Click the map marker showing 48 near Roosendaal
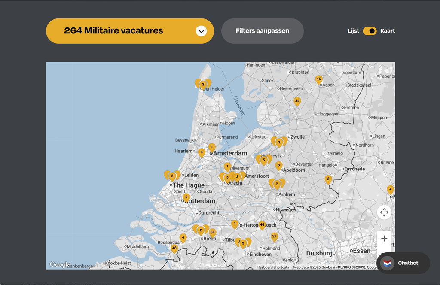The width and height of the screenshot is (440, 285). 174,248
